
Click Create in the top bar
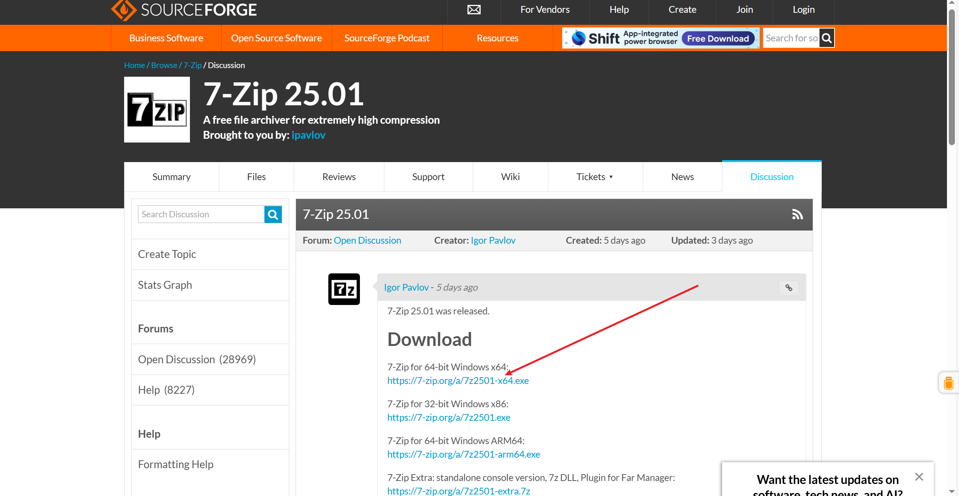click(682, 9)
